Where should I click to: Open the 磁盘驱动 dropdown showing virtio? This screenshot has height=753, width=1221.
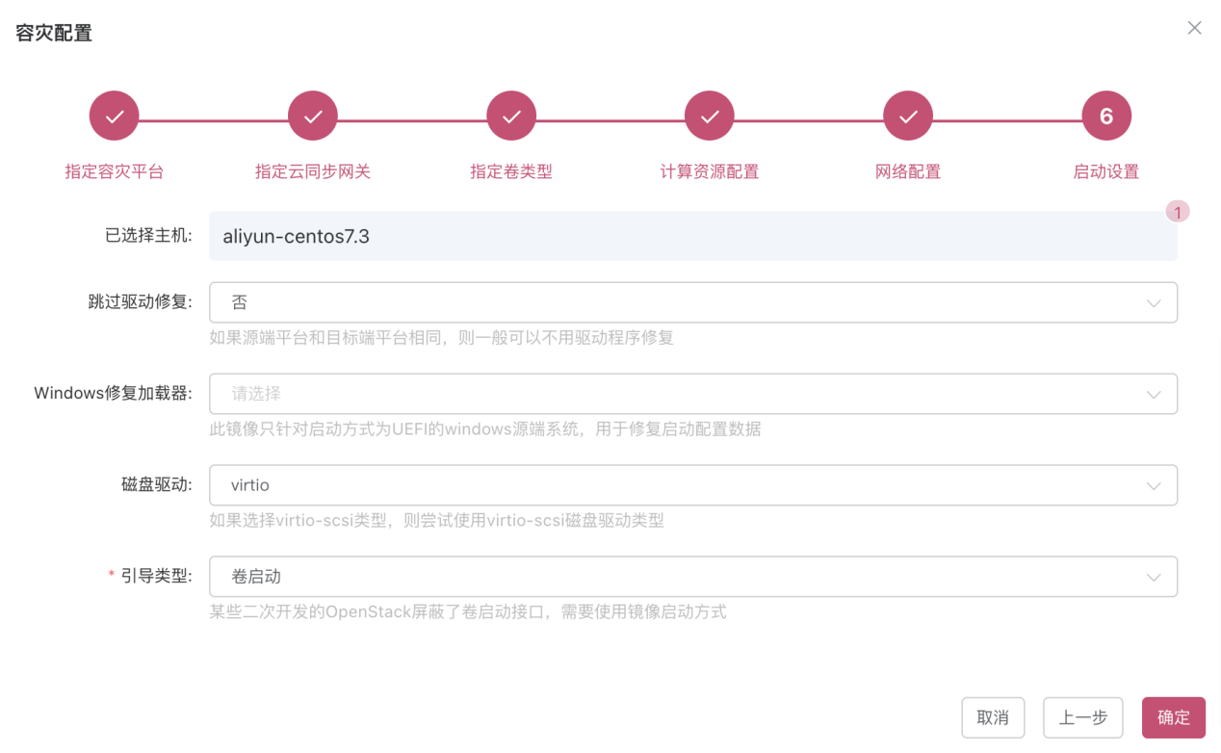pyautogui.click(x=692, y=484)
